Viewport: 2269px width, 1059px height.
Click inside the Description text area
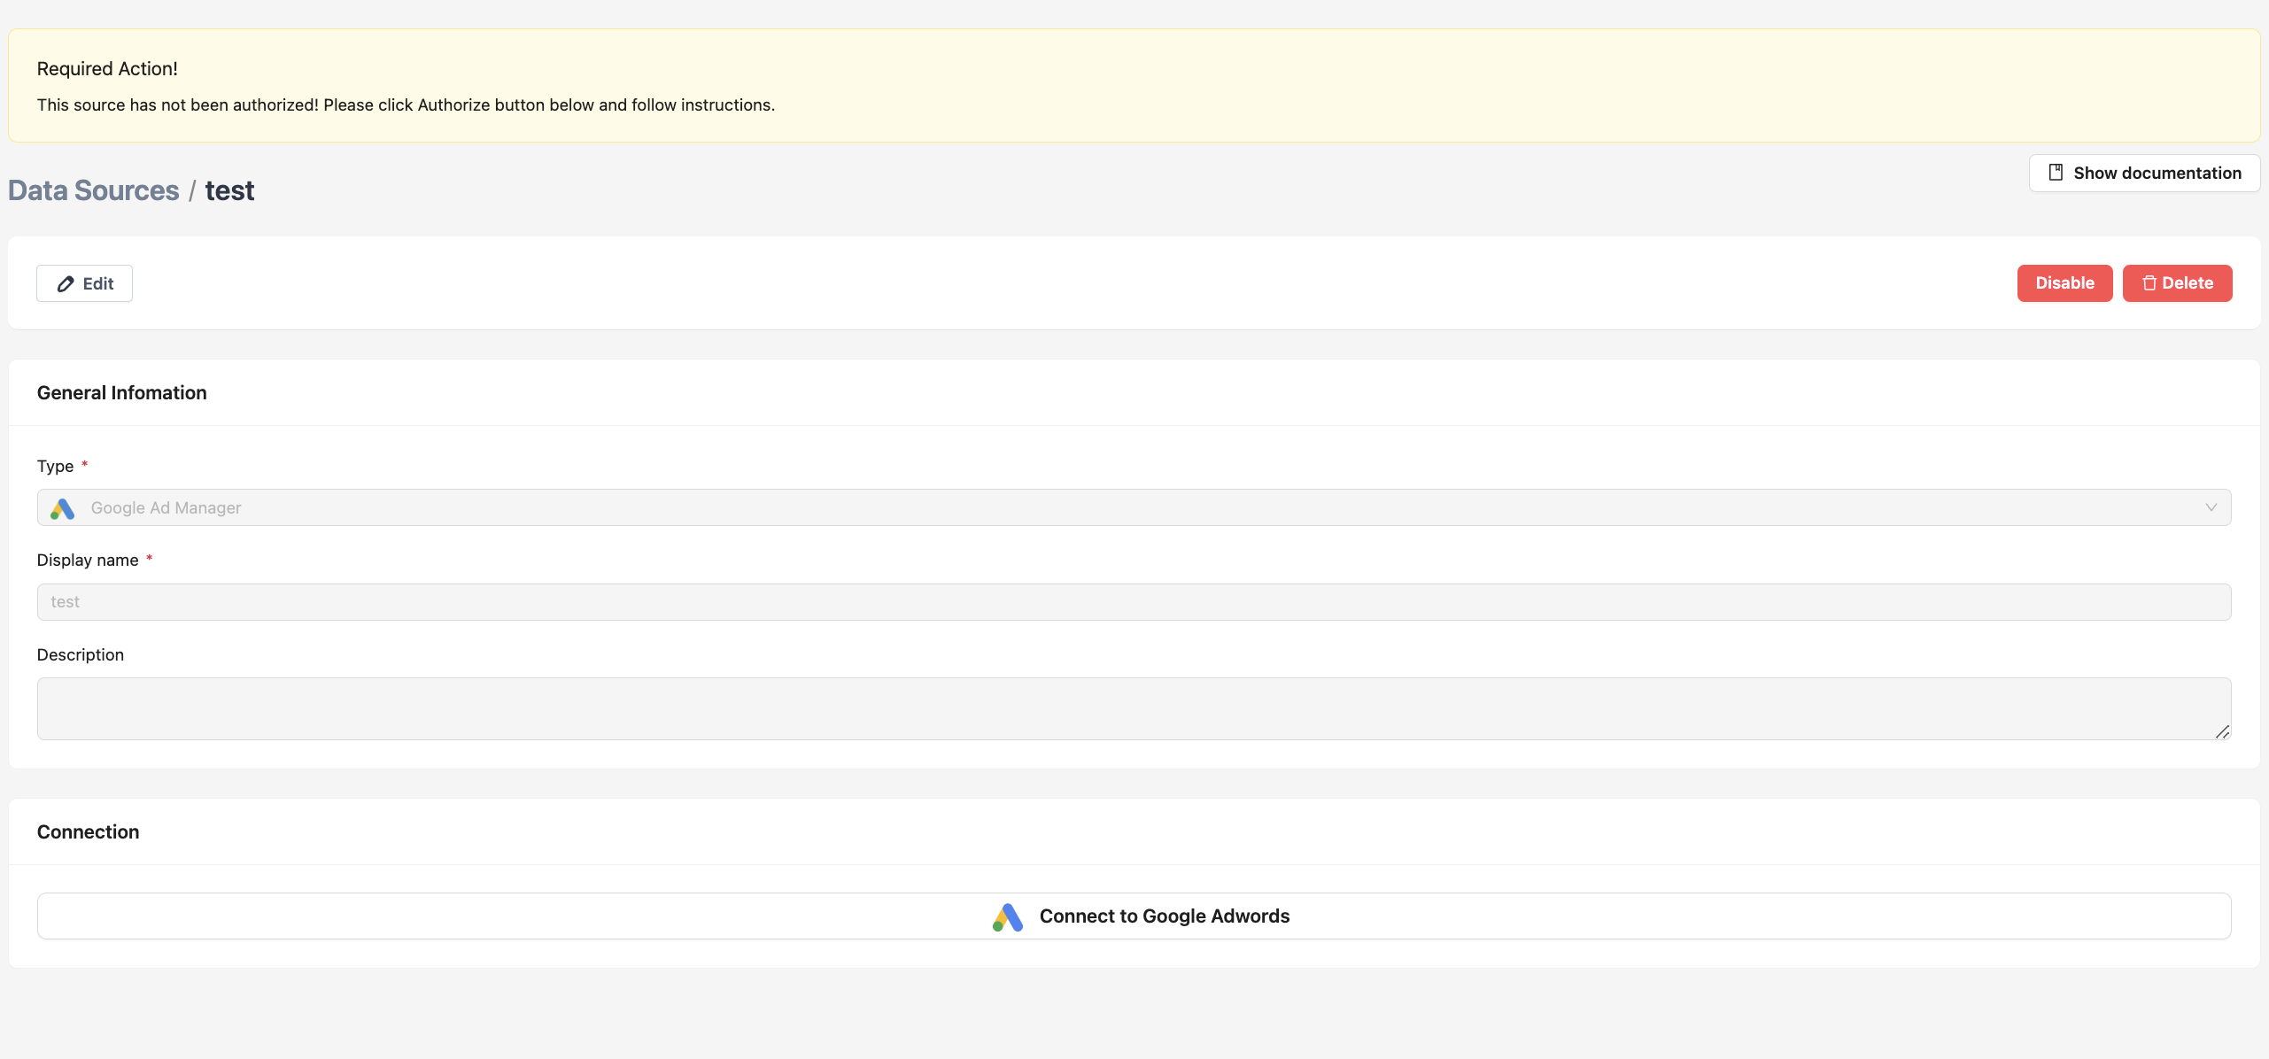click(1134, 708)
